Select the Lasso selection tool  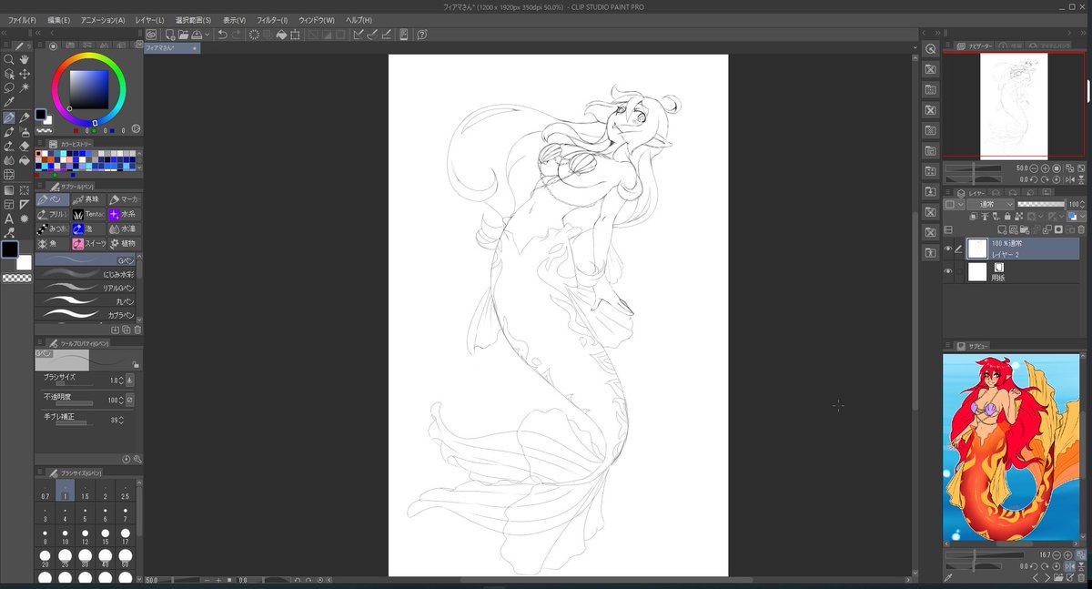pos(9,88)
